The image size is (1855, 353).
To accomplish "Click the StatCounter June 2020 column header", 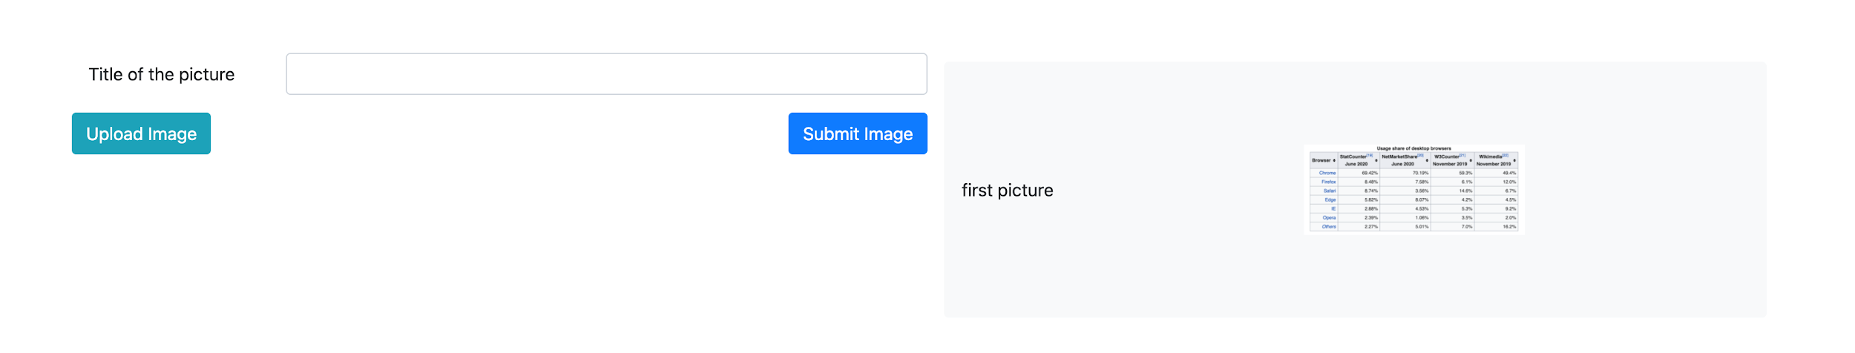I will point(1356,160).
